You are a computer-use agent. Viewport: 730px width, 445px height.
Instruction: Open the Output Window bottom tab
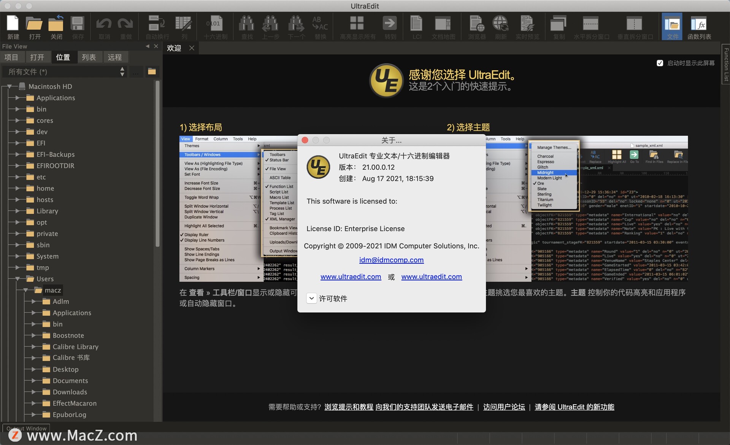[x=26, y=428]
